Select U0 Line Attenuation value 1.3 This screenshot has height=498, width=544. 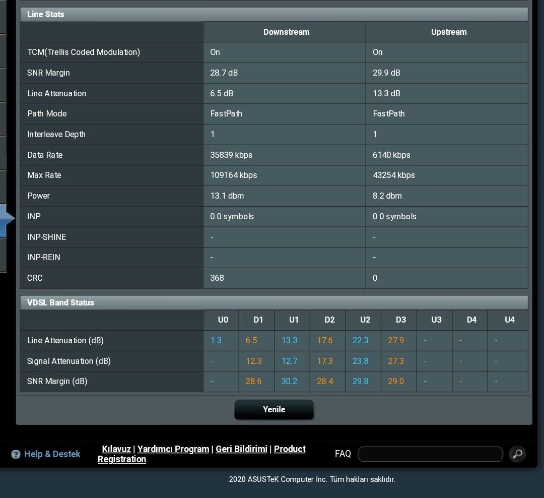coord(216,340)
